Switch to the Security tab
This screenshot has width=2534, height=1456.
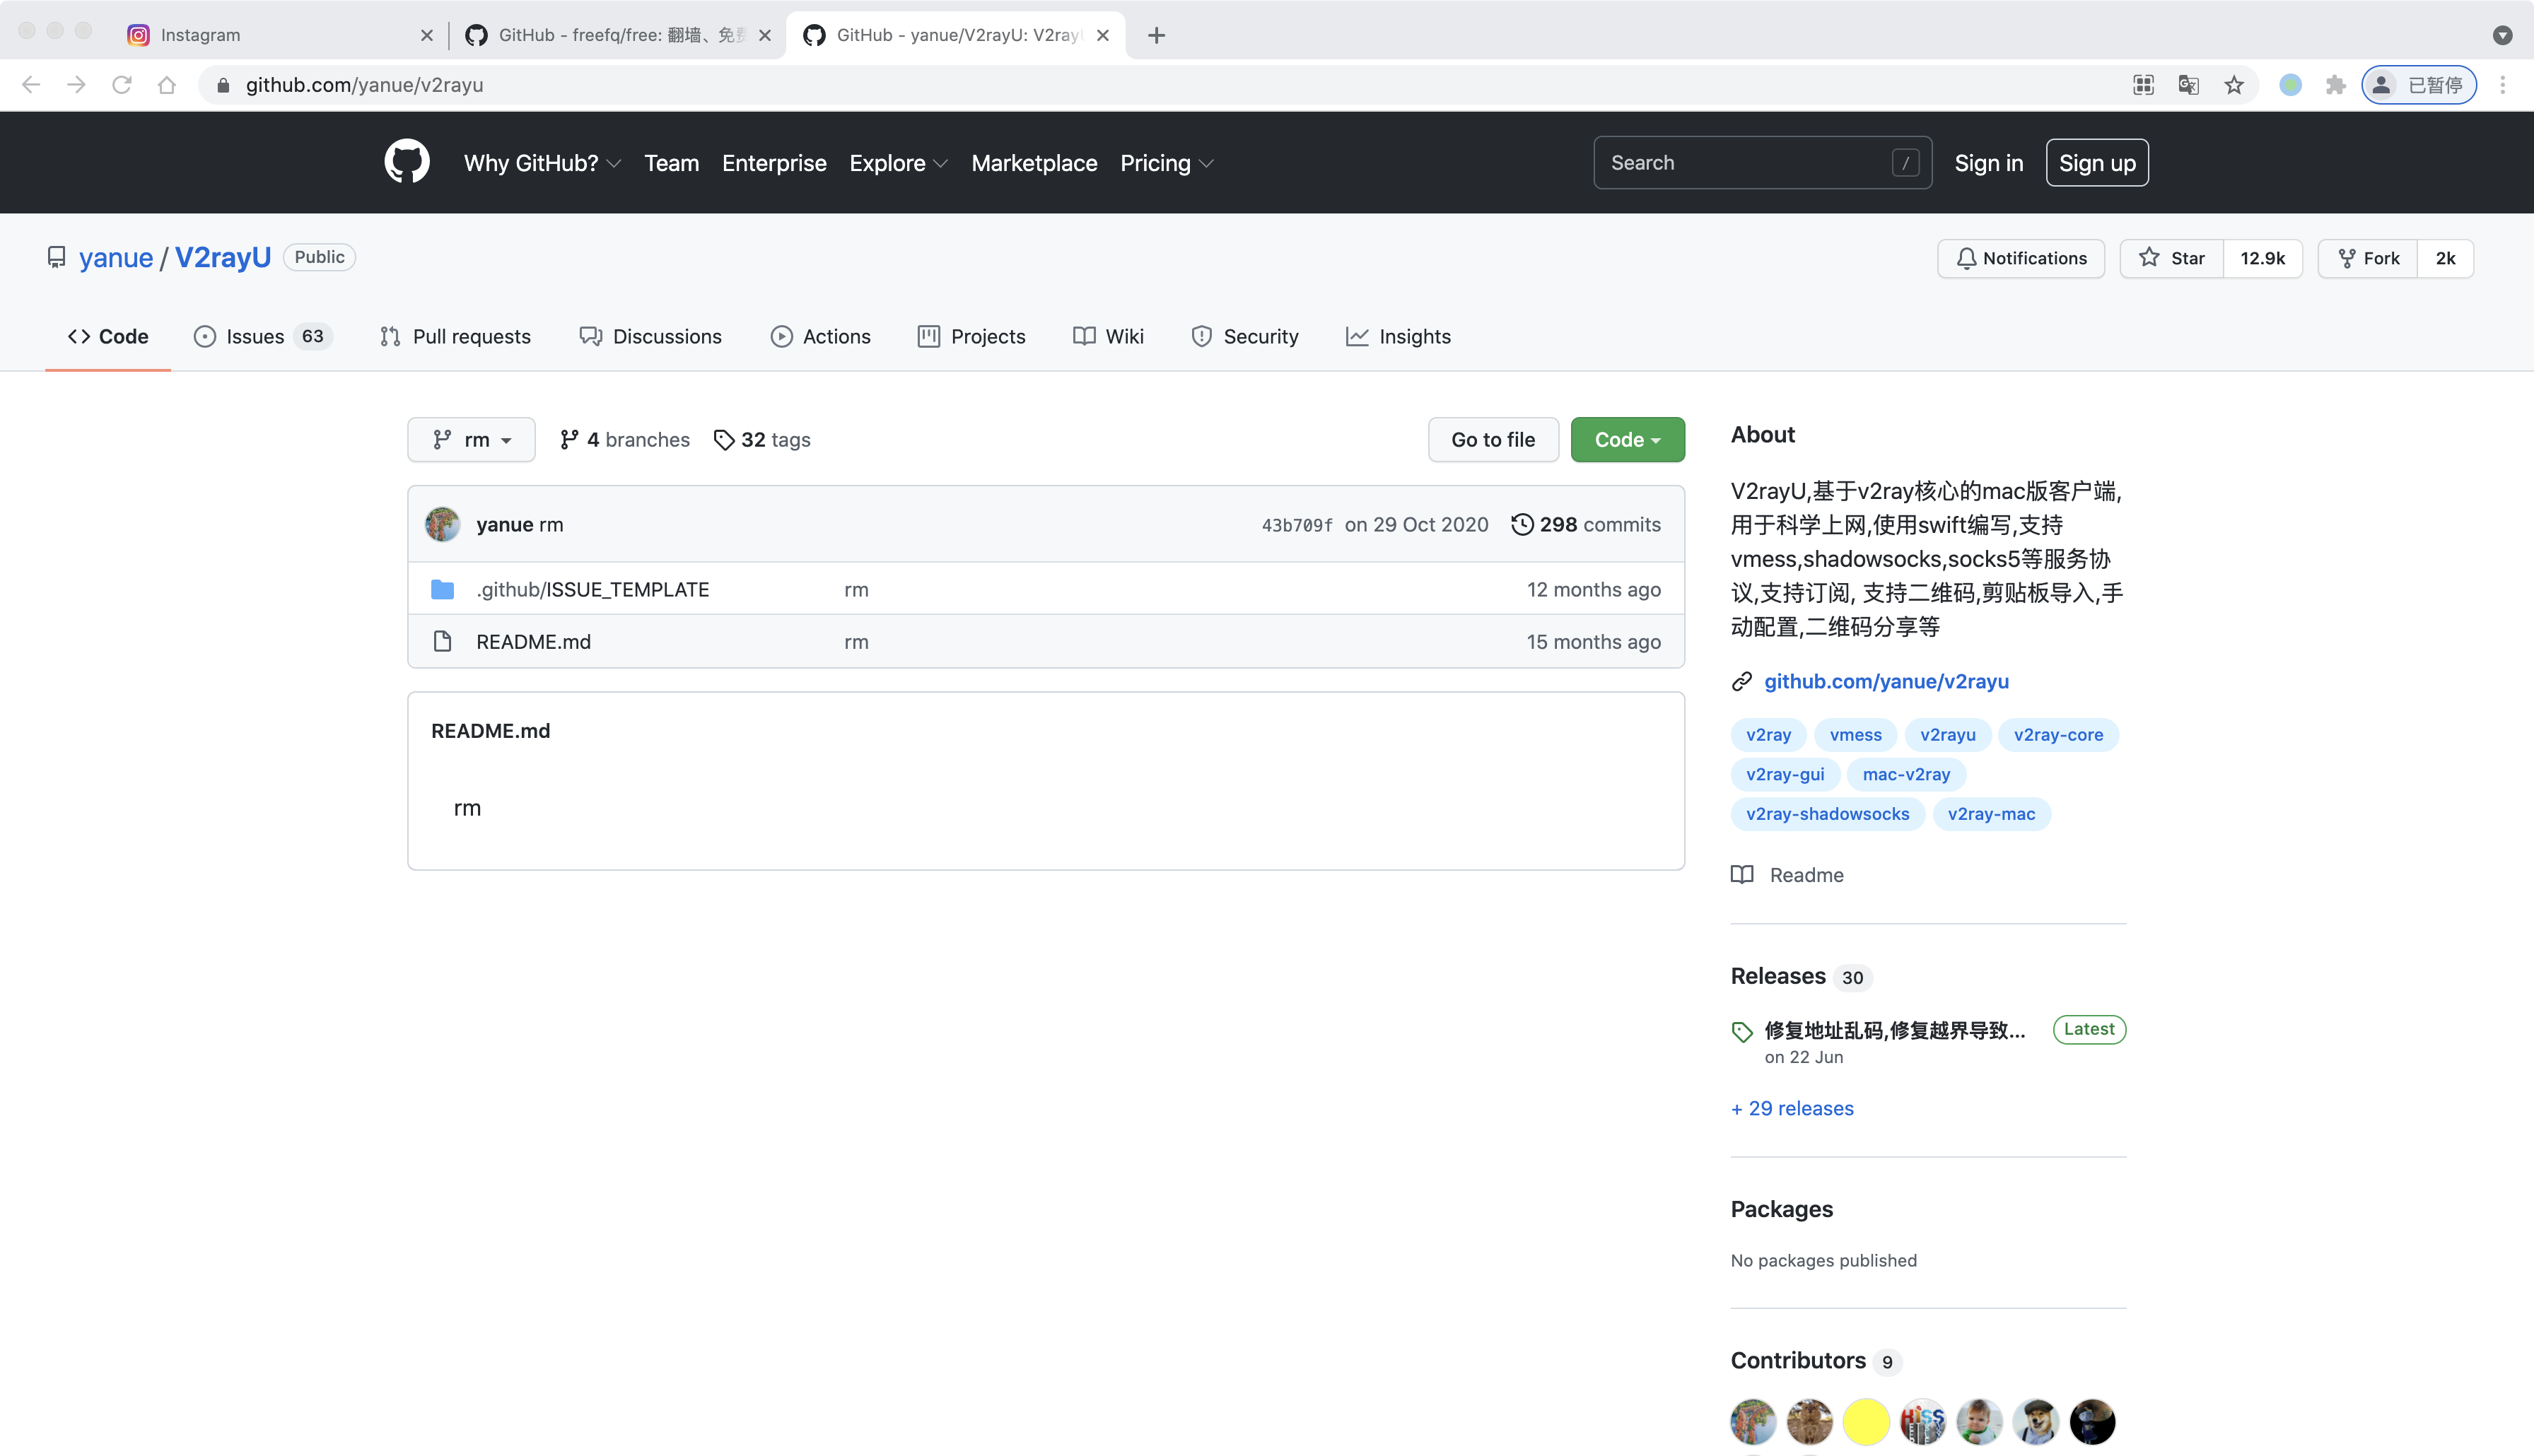pos(1244,336)
